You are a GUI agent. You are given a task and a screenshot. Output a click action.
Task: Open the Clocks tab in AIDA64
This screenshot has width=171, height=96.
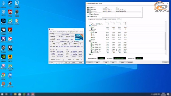(110, 19)
